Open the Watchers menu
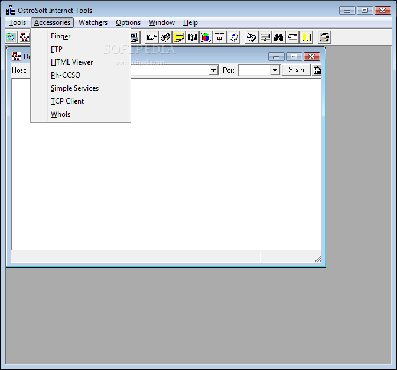Image resolution: width=397 pixels, height=370 pixels. tap(93, 22)
